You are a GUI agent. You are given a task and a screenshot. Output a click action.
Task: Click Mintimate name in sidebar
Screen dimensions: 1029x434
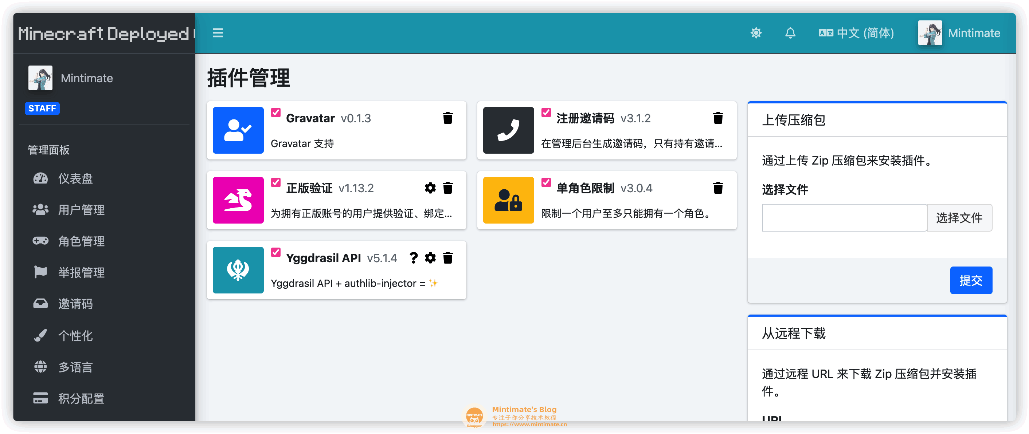[87, 78]
